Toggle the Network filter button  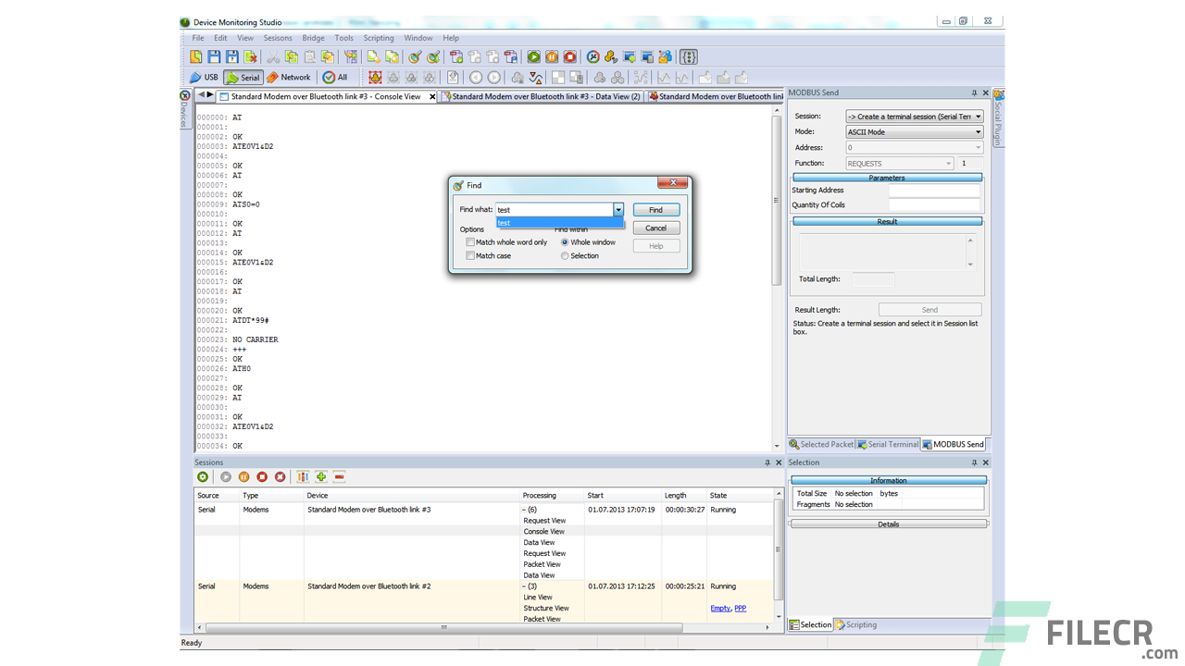pos(289,78)
